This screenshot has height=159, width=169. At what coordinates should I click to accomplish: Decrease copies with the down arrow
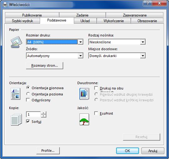pos(43,116)
